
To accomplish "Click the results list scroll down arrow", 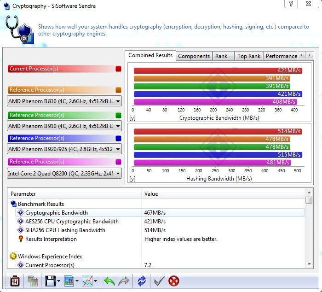I will [309, 264].
